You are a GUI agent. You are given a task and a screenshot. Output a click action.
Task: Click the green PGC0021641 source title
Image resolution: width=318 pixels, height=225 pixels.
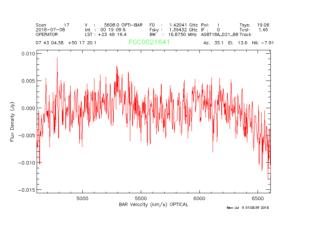149,42
